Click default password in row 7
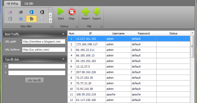Screen dimensions: 197x103 pos(144,72)
